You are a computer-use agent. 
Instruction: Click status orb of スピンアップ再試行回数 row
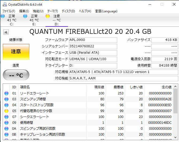coord(6,129)
